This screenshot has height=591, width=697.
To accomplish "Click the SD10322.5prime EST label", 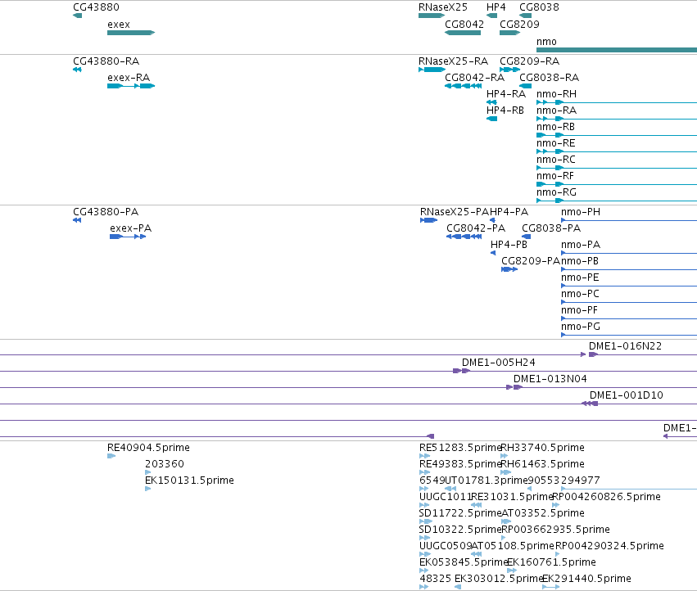I will (460, 530).
